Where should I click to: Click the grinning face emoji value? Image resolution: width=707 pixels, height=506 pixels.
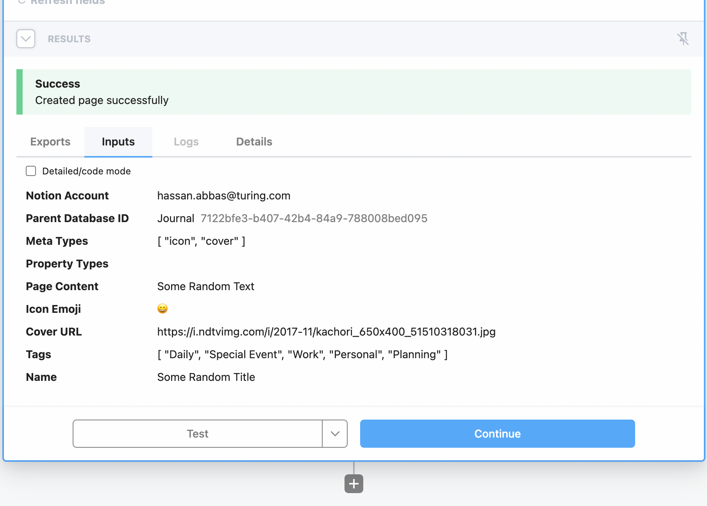tap(162, 309)
